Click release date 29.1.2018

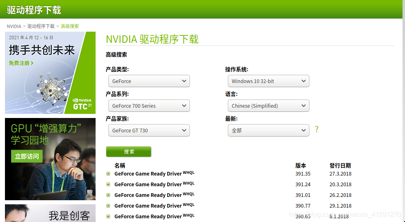coord(340,206)
